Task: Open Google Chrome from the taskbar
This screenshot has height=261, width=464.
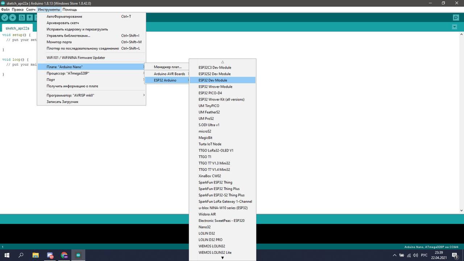Action: (x=64, y=255)
